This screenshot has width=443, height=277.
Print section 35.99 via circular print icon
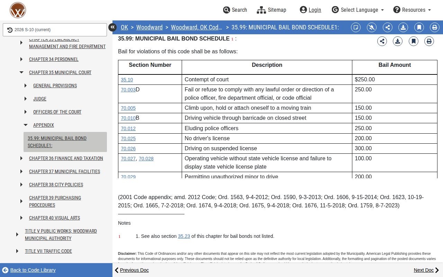(429, 41)
